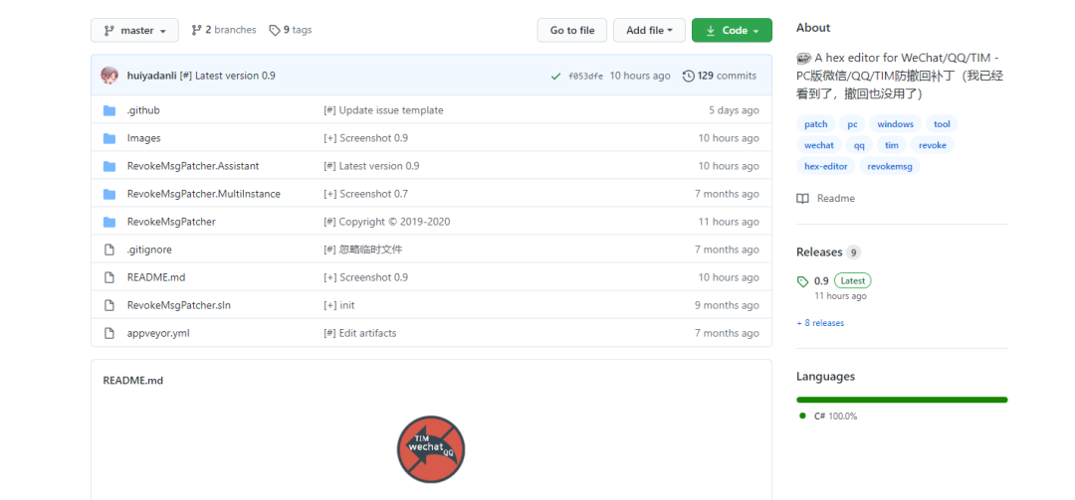Click the README.md heading above the logo
The width and height of the screenshot is (1075, 500).
click(133, 381)
